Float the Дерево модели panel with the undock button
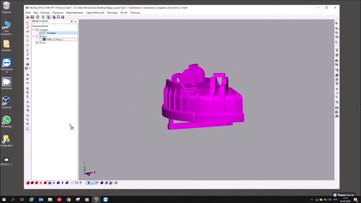The image size is (361, 203). (72, 21)
